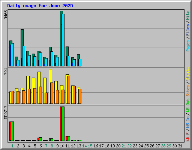The height and width of the screenshot is (150, 192).
Task: Click the Hits legend label
Action: [x=188, y=15]
